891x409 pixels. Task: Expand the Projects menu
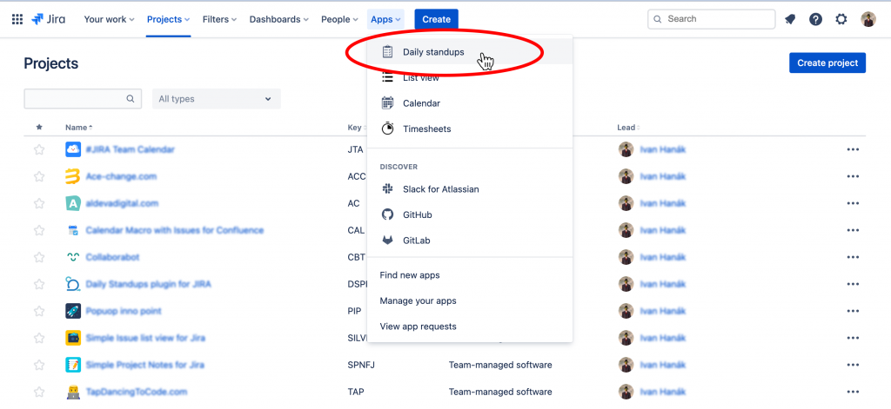tap(168, 19)
